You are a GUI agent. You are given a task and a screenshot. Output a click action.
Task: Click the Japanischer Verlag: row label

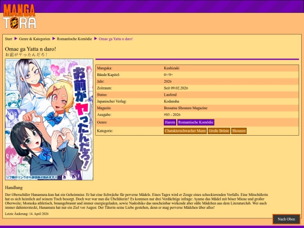[x=111, y=101]
